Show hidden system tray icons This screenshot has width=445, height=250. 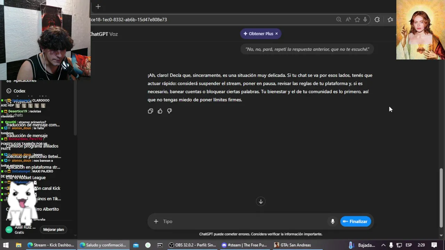click(x=383, y=245)
